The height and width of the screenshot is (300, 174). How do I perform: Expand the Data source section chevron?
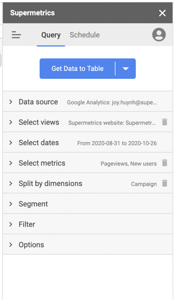[11, 102]
